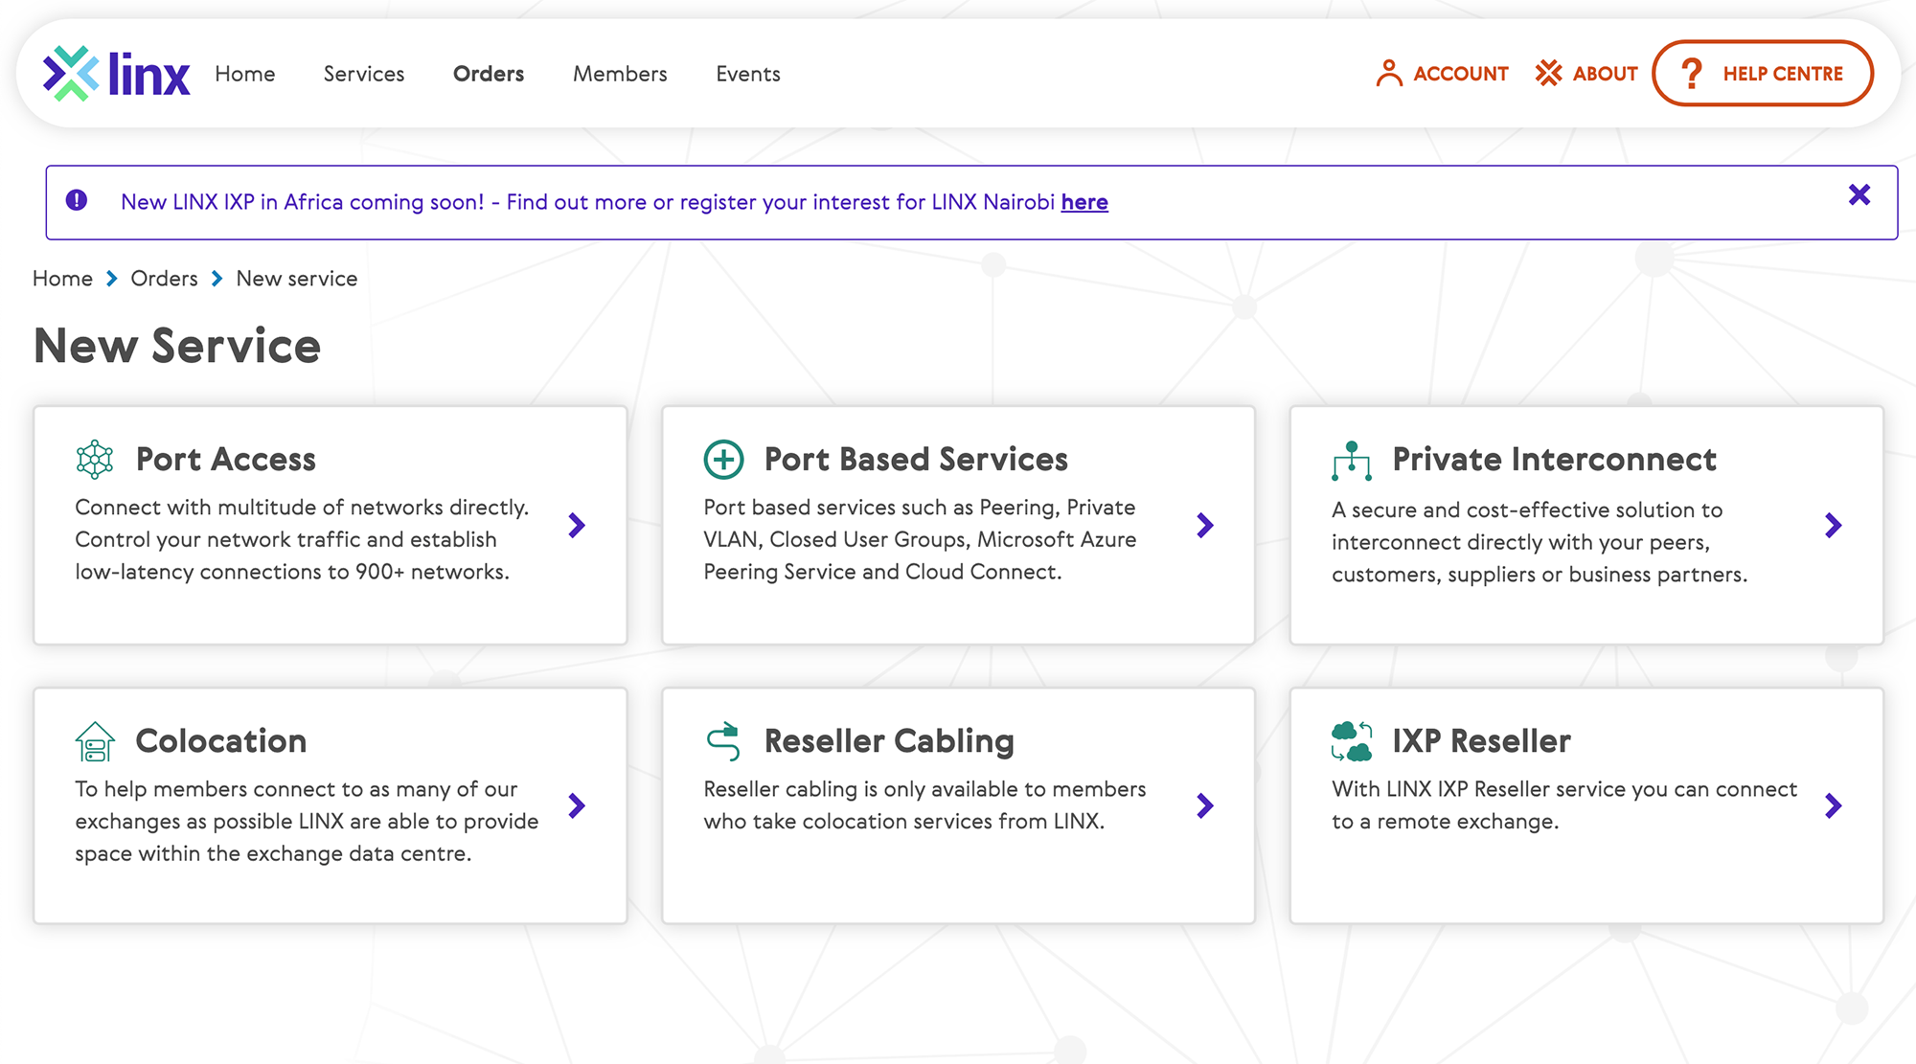Dismiss the Nairobi announcement banner
Screen dimensions: 1916x1064
pyautogui.click(x=1859, y=195)
